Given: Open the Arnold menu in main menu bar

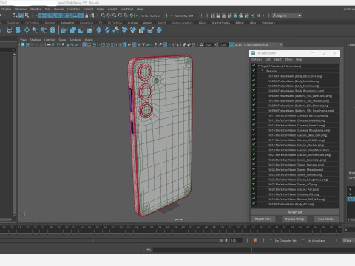Looking at the screenshot, I should click(x=112, y=9).
